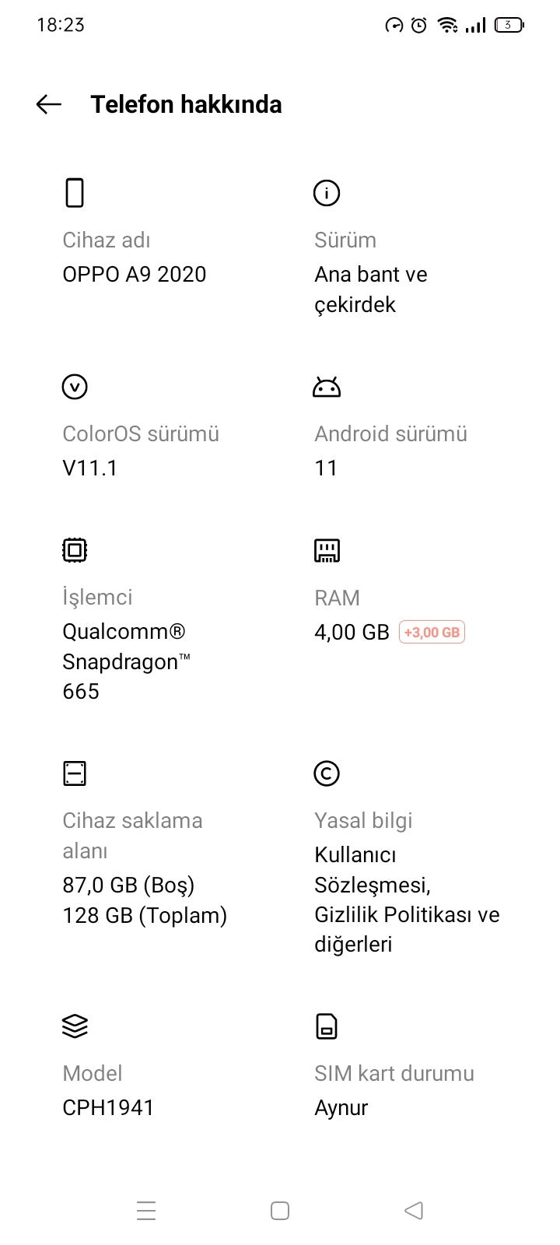Tap the info icon above Sürüm
The height and width of the screenshot is (1245, 560).
[327, 193]
